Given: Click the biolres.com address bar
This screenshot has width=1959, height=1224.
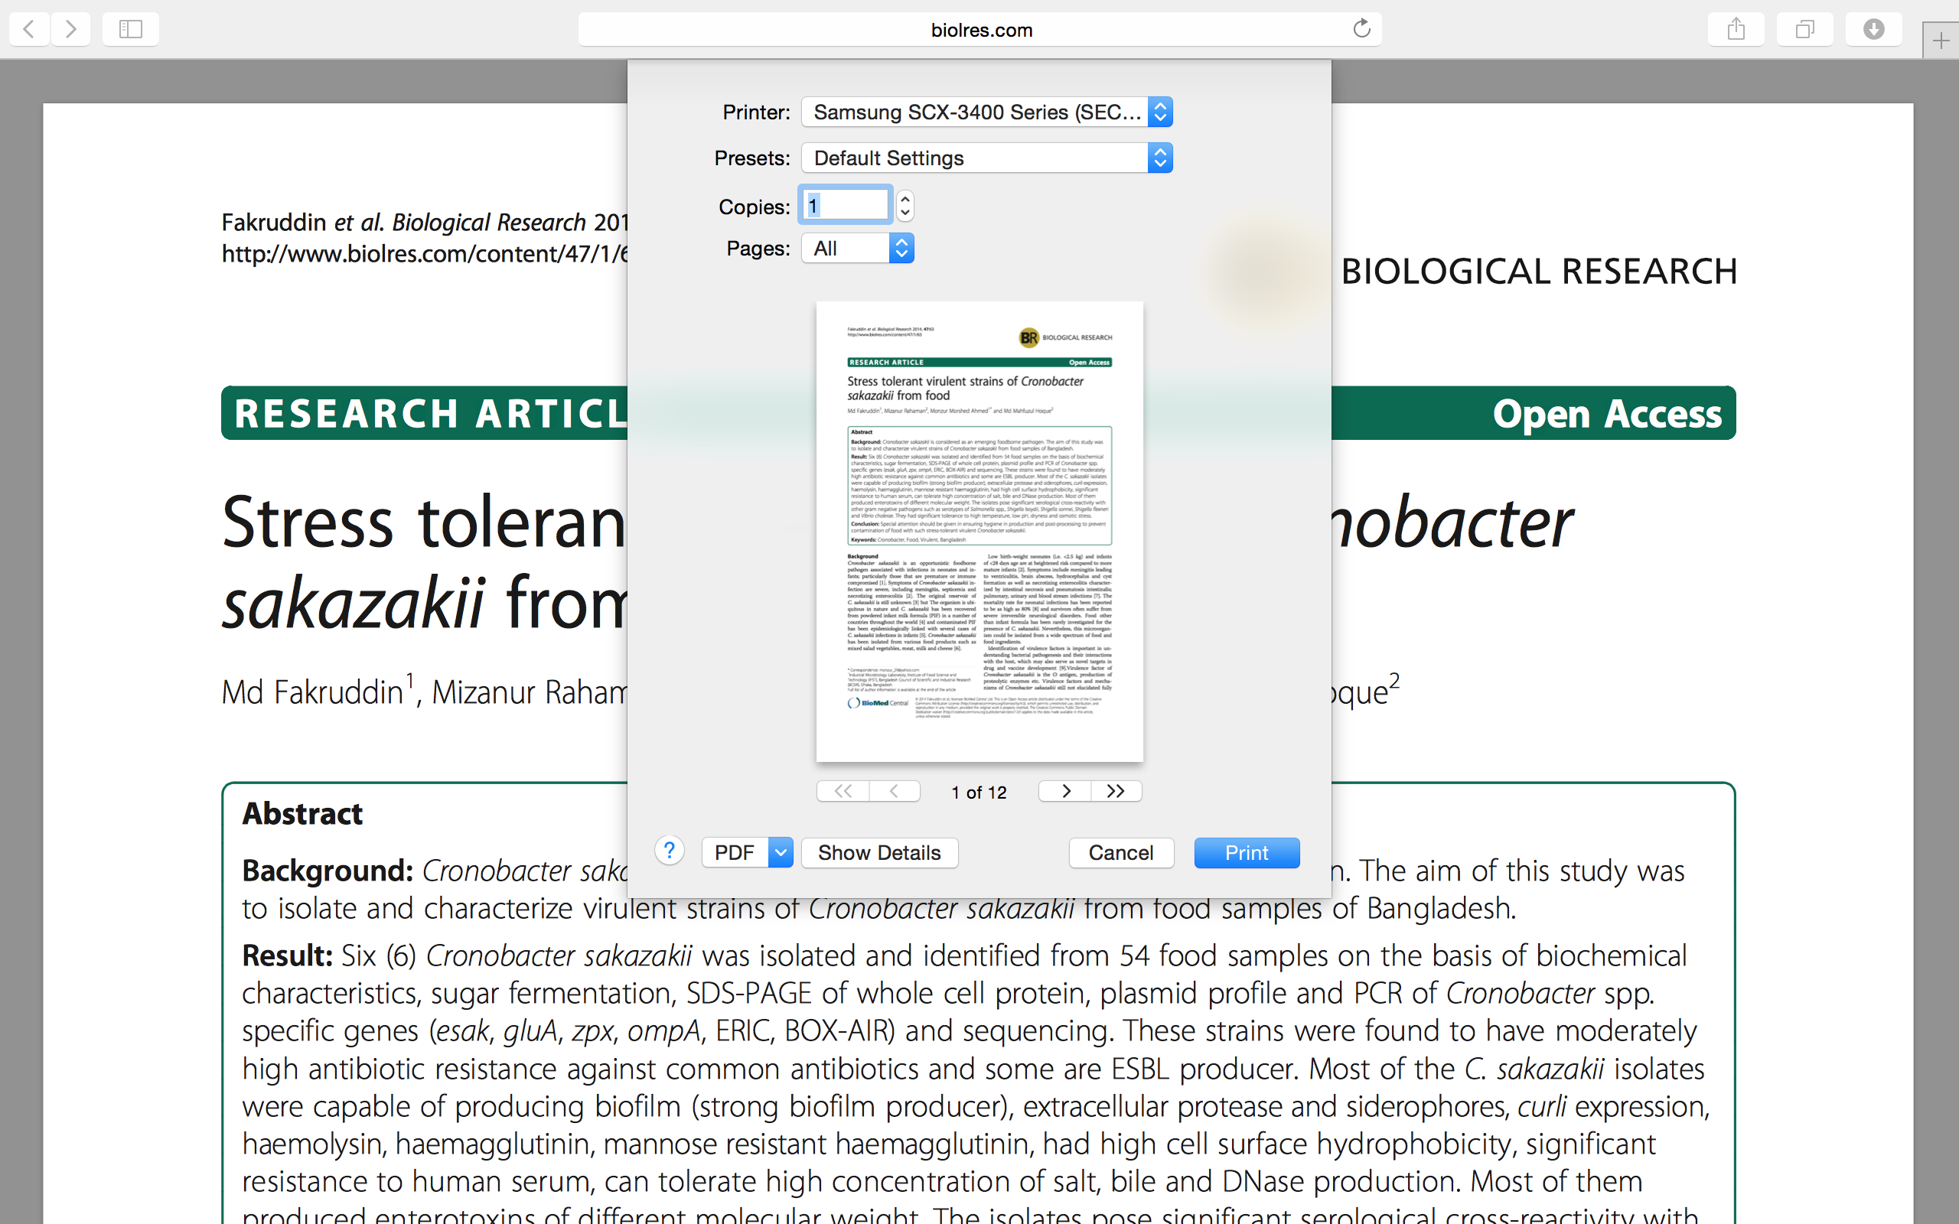Looking at the screenshot, I should 979,30.
